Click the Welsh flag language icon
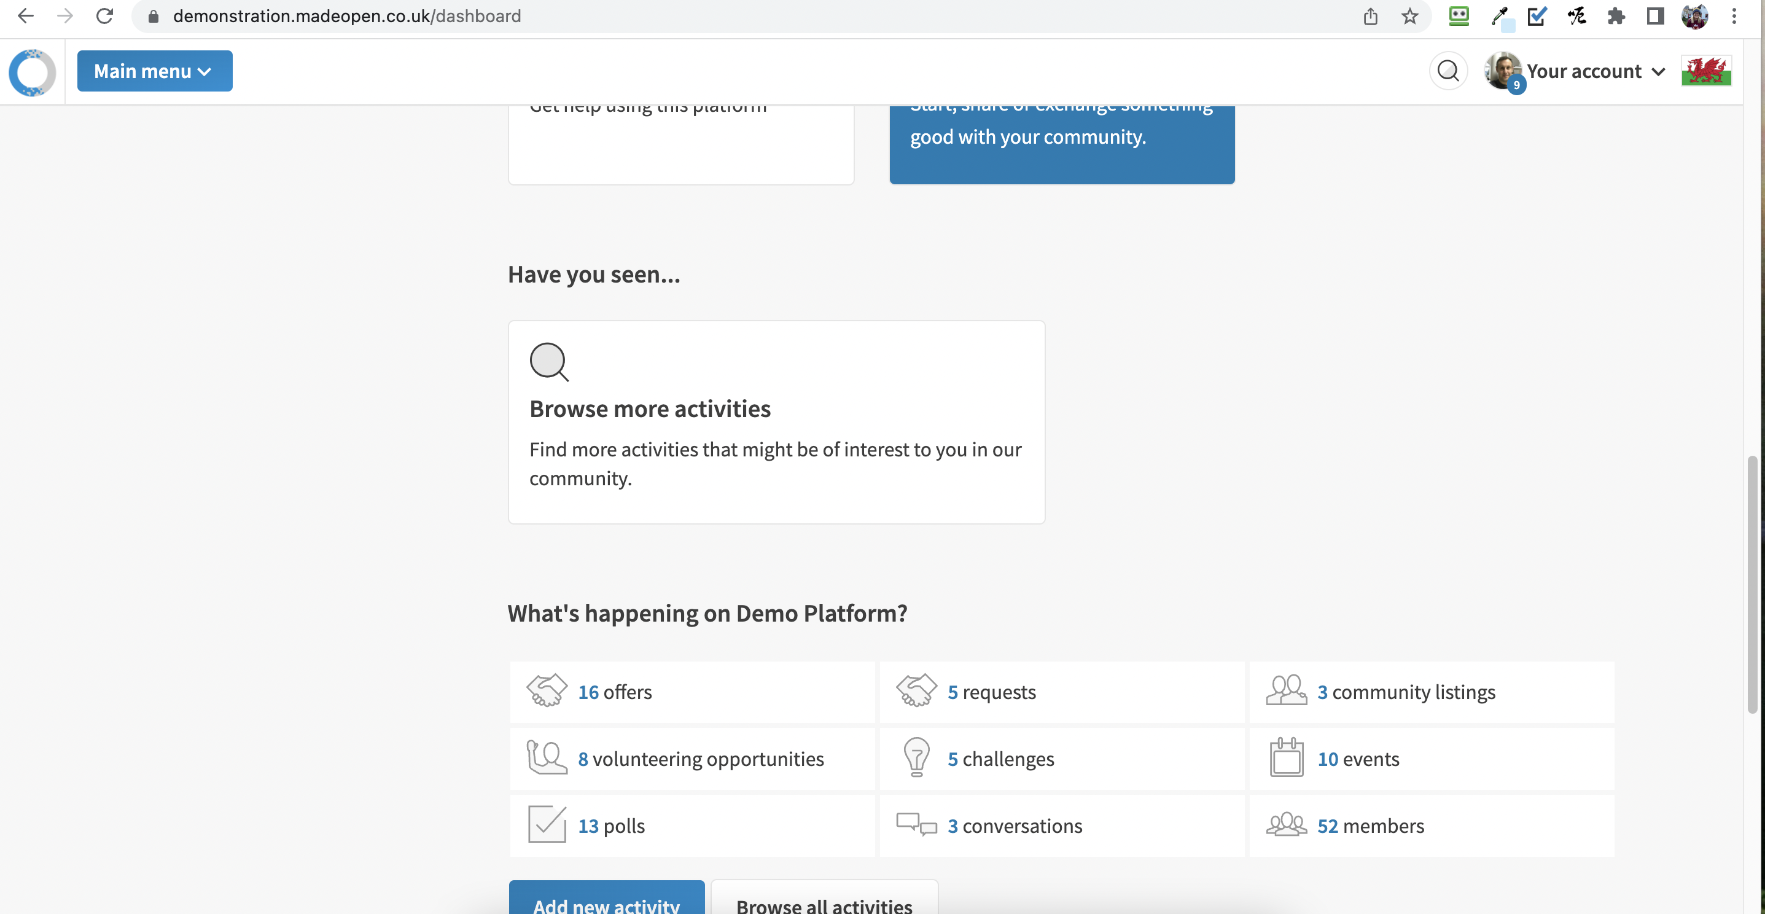 (x=1705, y=71)
